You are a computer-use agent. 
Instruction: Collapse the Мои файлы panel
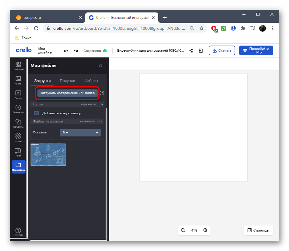click(x=100, y=66)
